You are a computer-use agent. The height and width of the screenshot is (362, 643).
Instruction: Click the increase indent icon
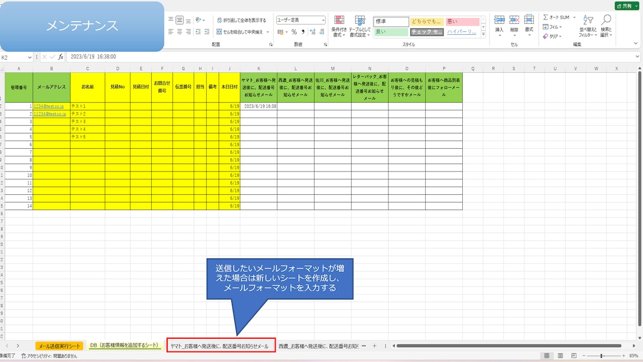point(207,32)
